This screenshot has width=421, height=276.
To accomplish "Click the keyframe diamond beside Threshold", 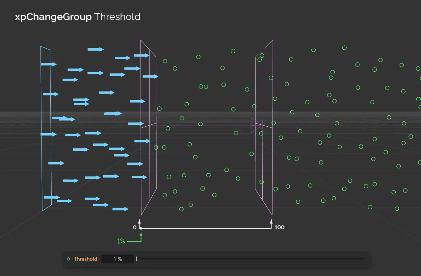I will tap(68, 259).
